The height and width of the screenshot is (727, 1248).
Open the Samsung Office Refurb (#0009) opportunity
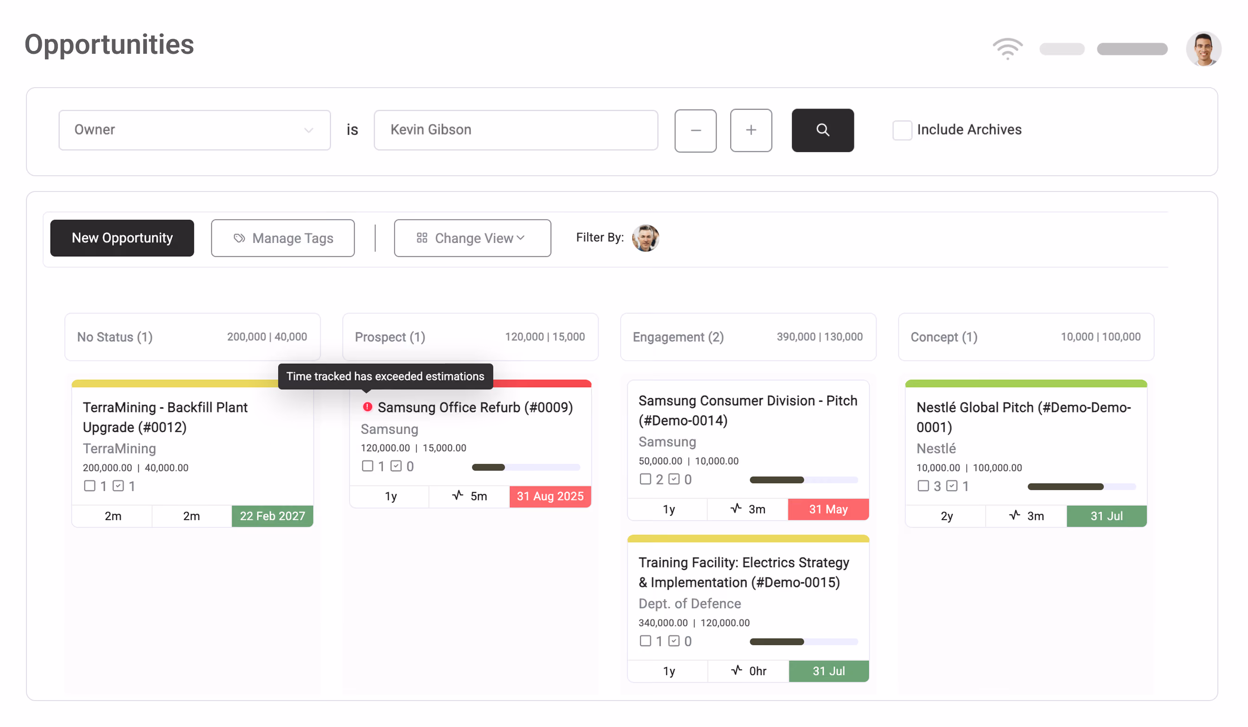pyautogui.click(x=475, y=407)
